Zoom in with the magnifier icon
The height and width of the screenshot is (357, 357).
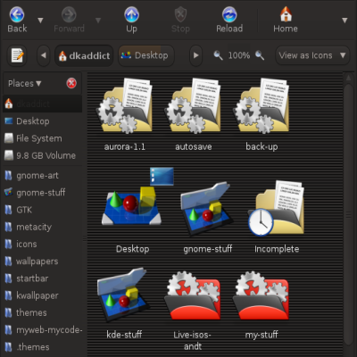click(260, 55)
